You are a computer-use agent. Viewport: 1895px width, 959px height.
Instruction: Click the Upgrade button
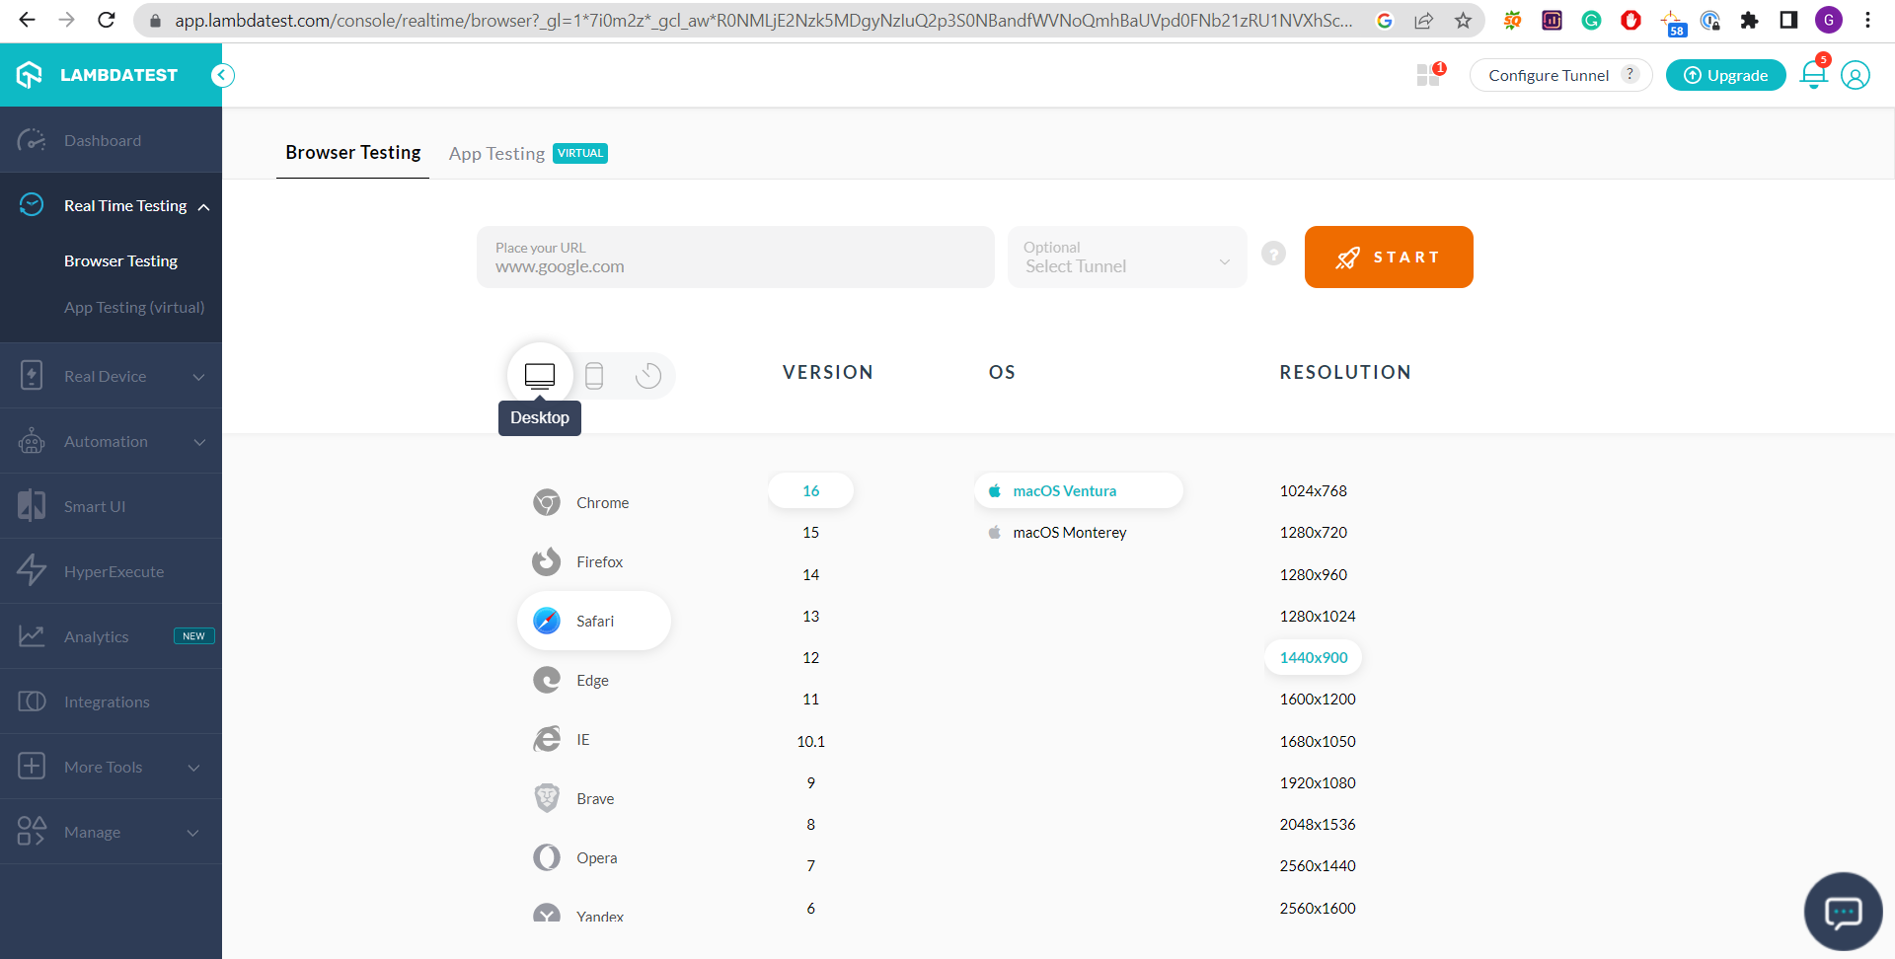tap(1725, 75)
